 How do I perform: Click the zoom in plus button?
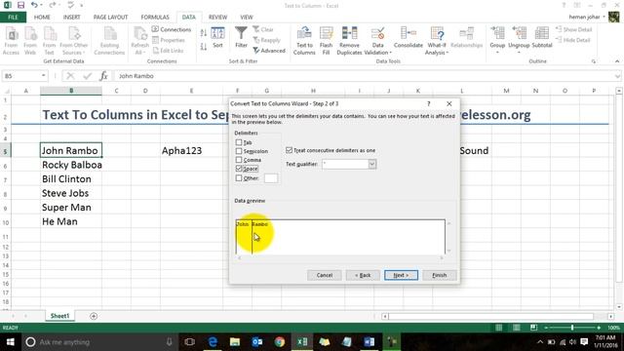tap(599, 328)
